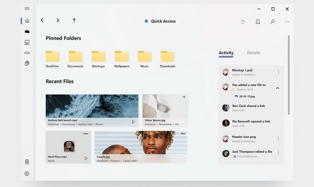Viewport: 314px width, 187px height.
Task: Open Presentation.doc in the activity feed
Action: coord(246,156)
